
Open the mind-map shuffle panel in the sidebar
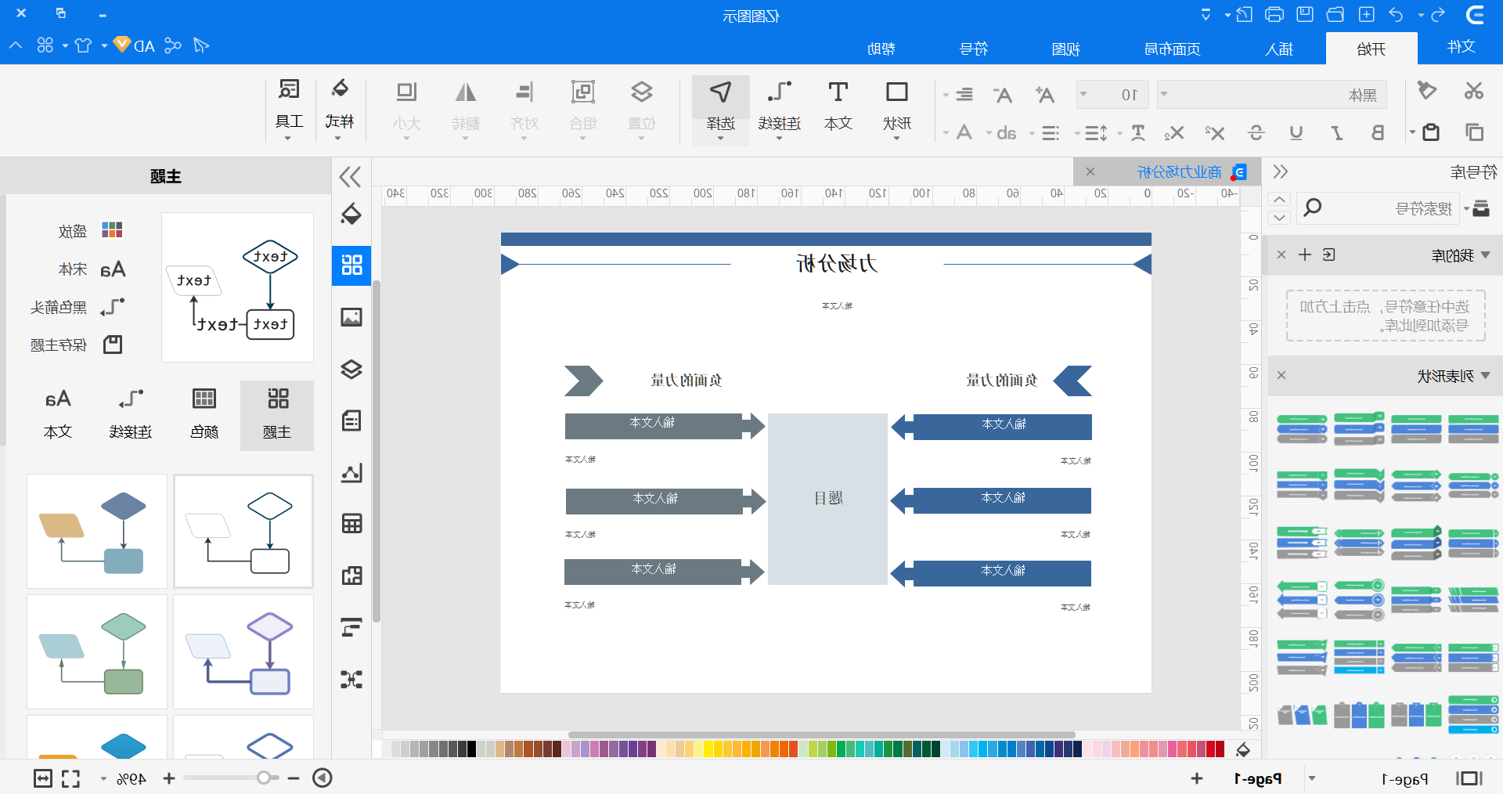[x=351, y=679]
